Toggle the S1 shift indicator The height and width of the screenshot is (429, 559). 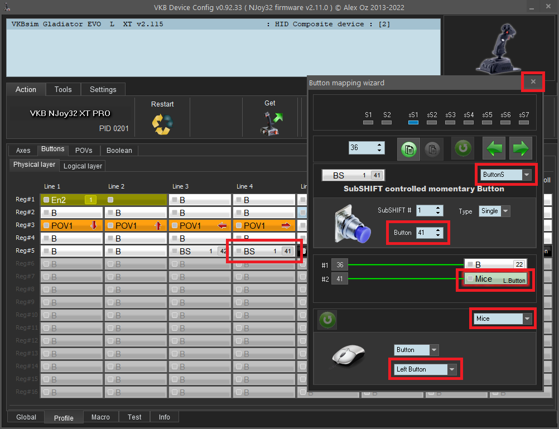(x=368, y=122)
